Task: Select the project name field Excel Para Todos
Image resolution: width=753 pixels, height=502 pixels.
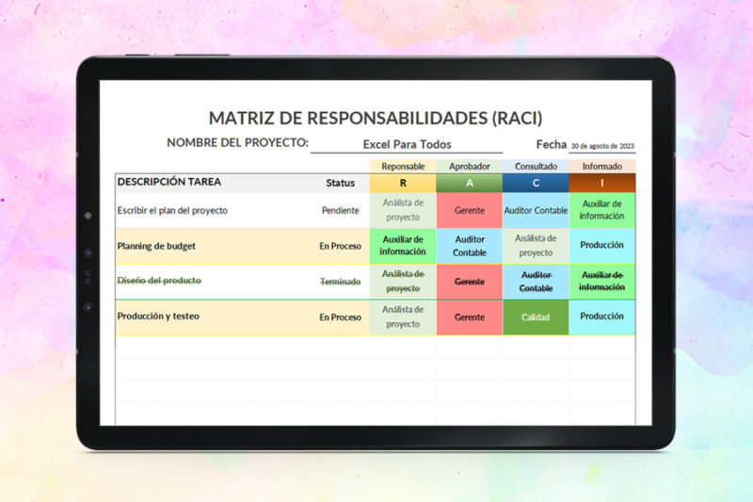Action: (407, 145)
